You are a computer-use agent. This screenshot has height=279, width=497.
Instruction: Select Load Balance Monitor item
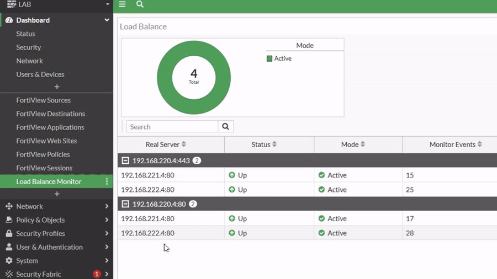56,181
